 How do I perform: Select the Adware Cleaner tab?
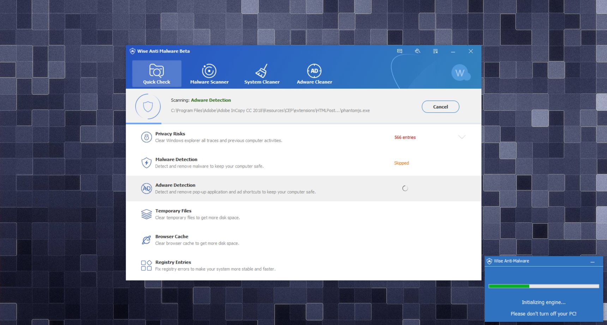pyautogui.click(x=314, y=73)
